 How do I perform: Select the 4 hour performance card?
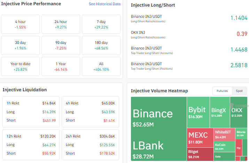[20, 24]
